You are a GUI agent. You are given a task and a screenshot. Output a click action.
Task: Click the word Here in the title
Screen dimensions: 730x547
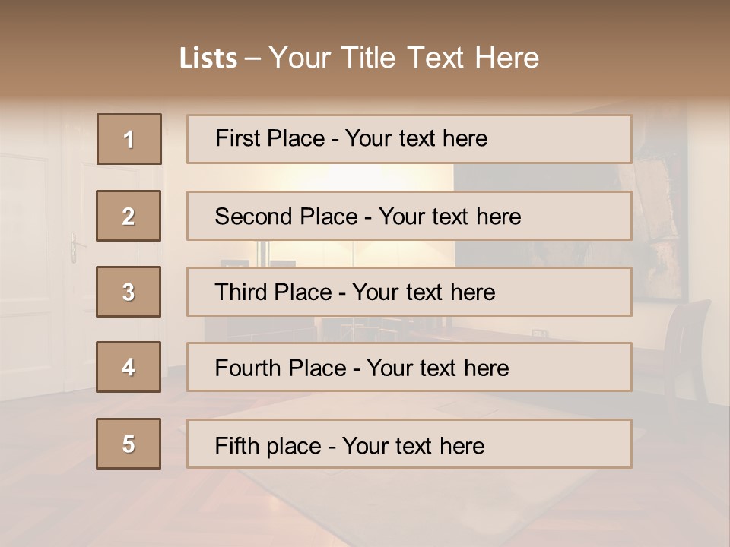(x=507, y=58)
